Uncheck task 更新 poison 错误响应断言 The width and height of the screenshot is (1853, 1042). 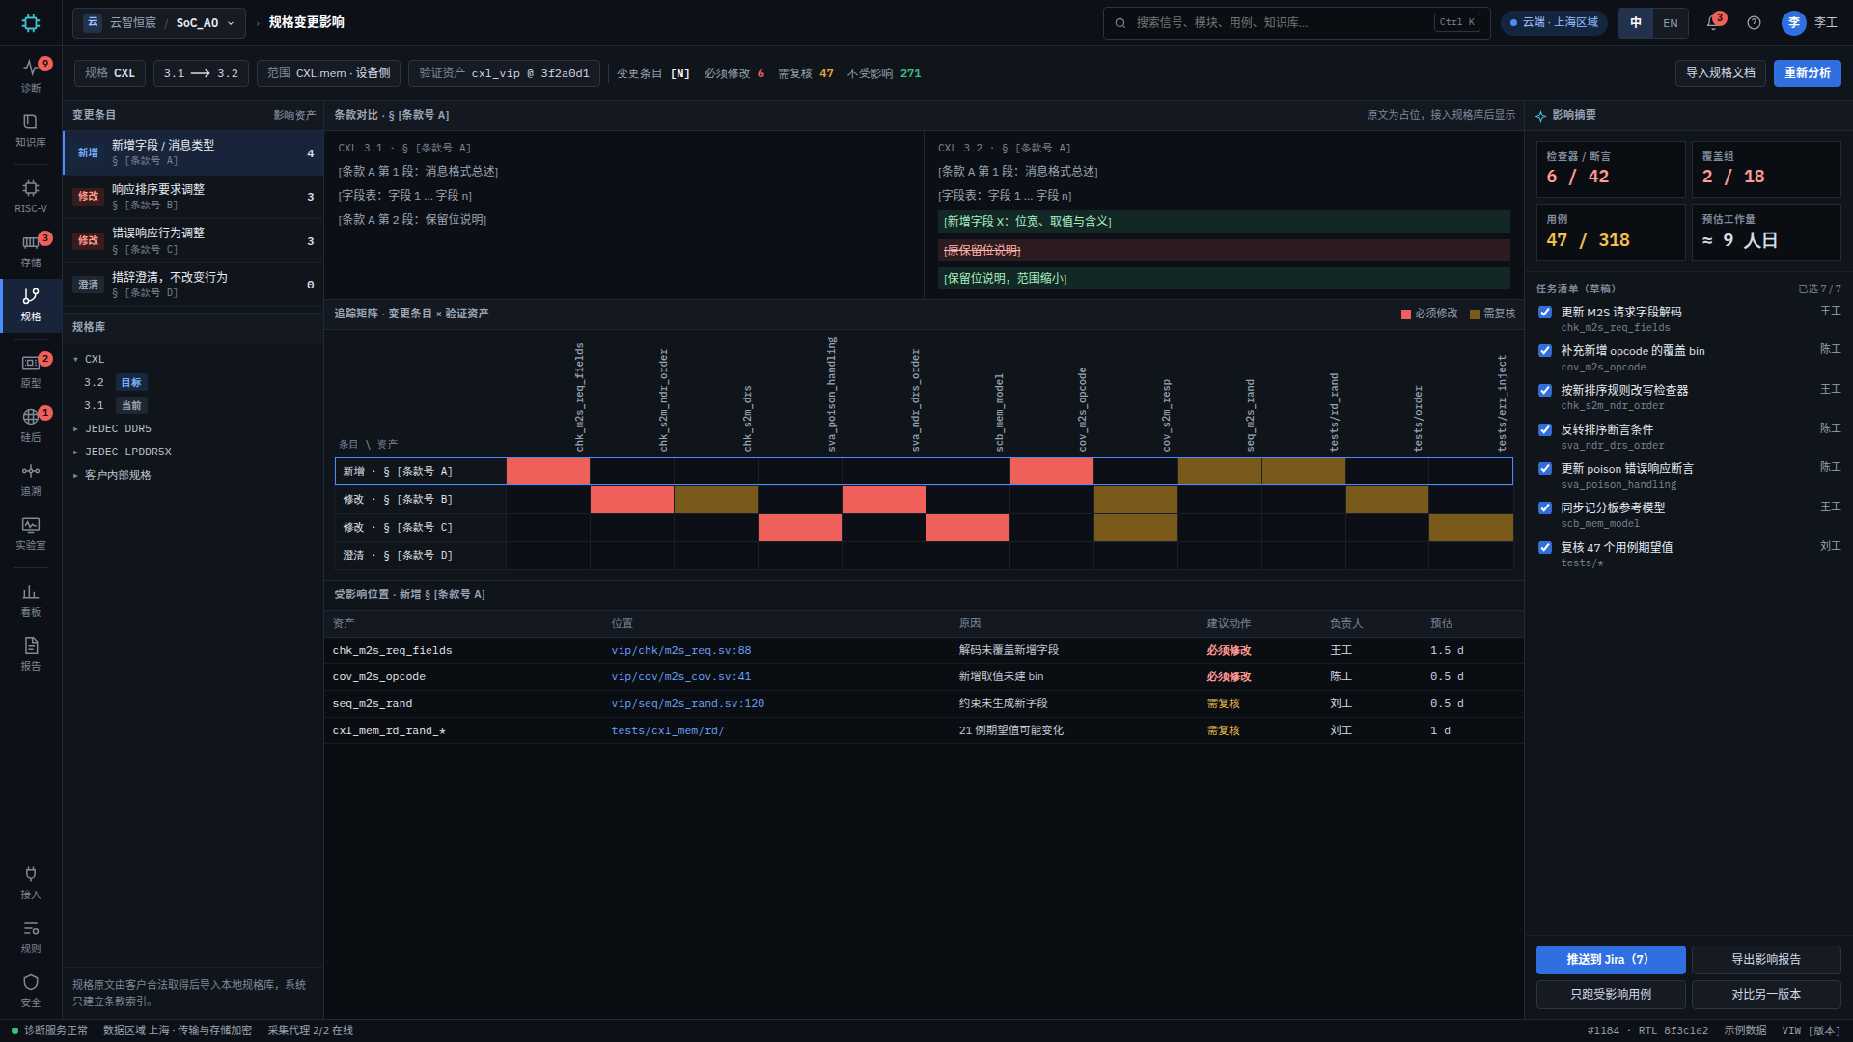[1545, 469]
